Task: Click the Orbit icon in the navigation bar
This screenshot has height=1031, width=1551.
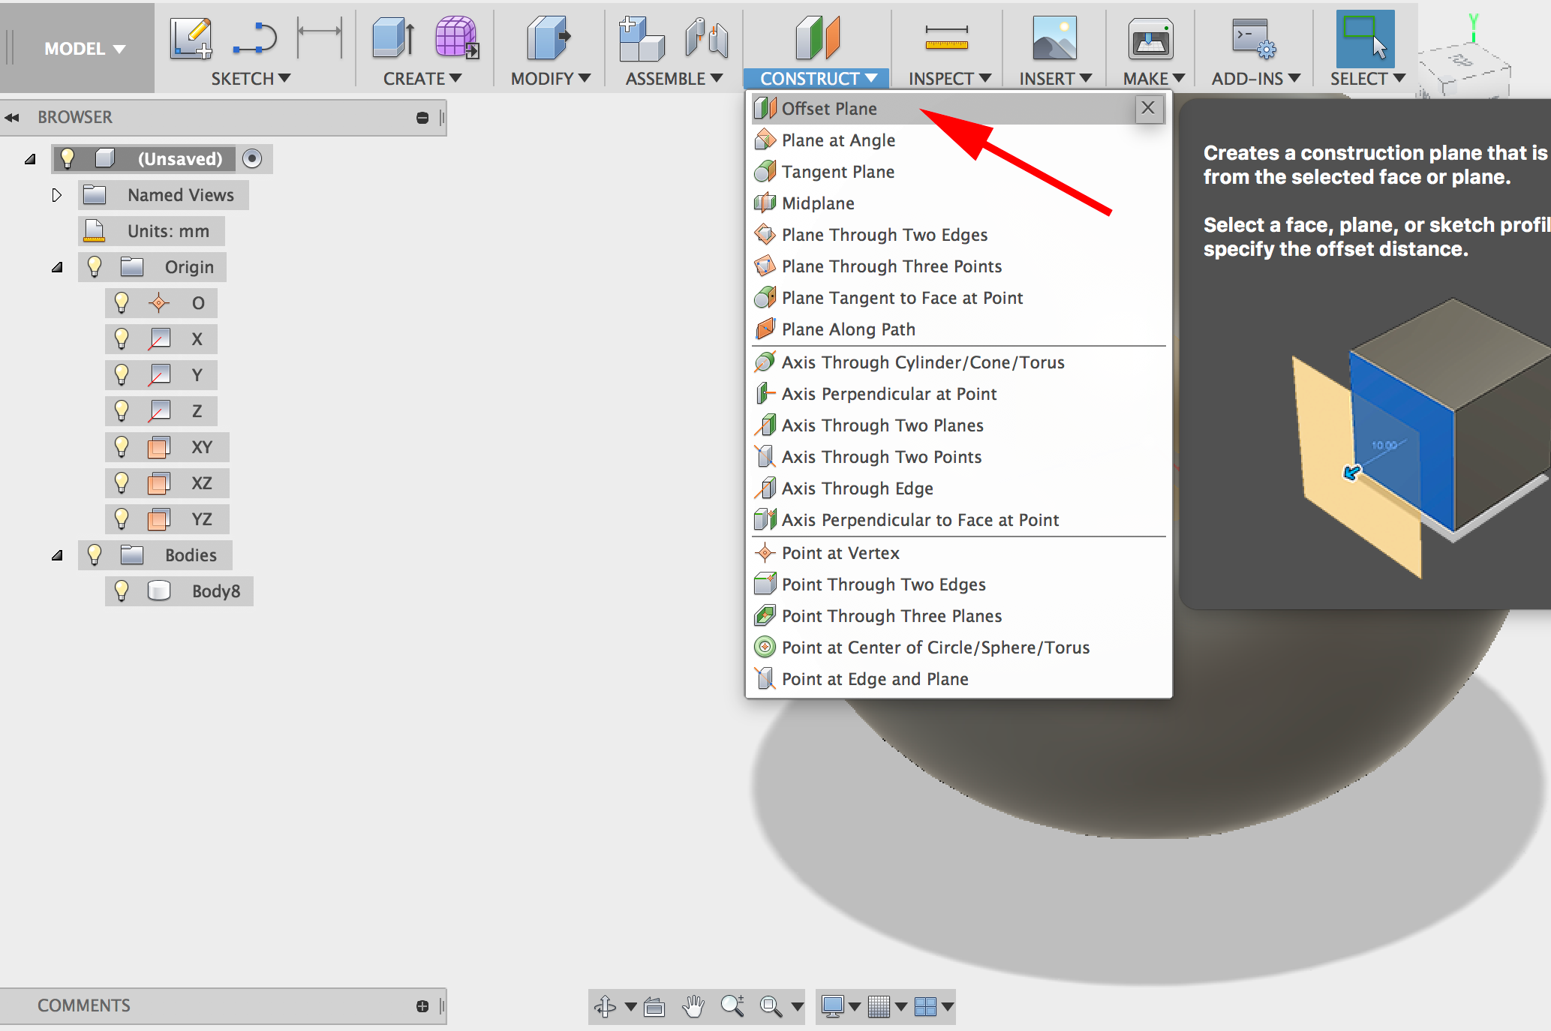Action: coord(605,1006)
